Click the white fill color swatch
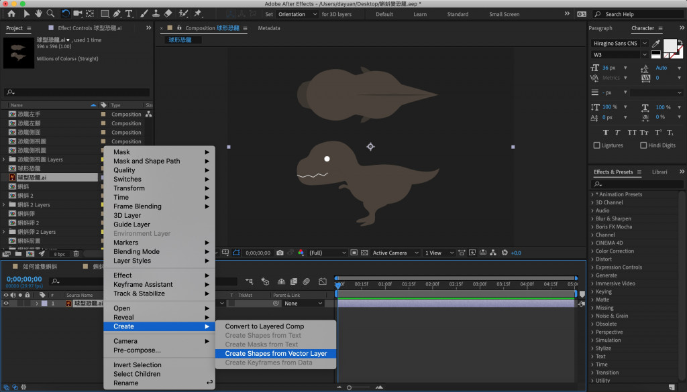Screen dimensions: 687x392 670,46
